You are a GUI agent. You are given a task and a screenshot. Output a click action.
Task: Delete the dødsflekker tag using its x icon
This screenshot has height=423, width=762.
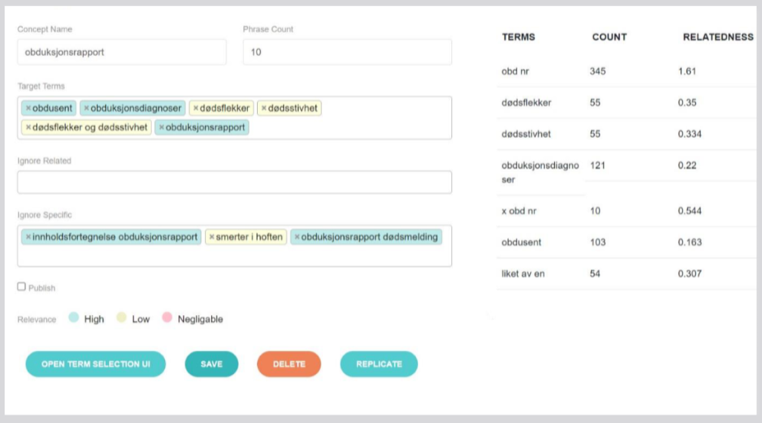pyautogui.click(x=196, y=108)
